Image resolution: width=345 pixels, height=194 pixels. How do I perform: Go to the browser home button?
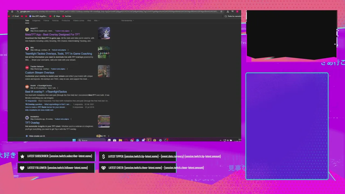(12, 12)
